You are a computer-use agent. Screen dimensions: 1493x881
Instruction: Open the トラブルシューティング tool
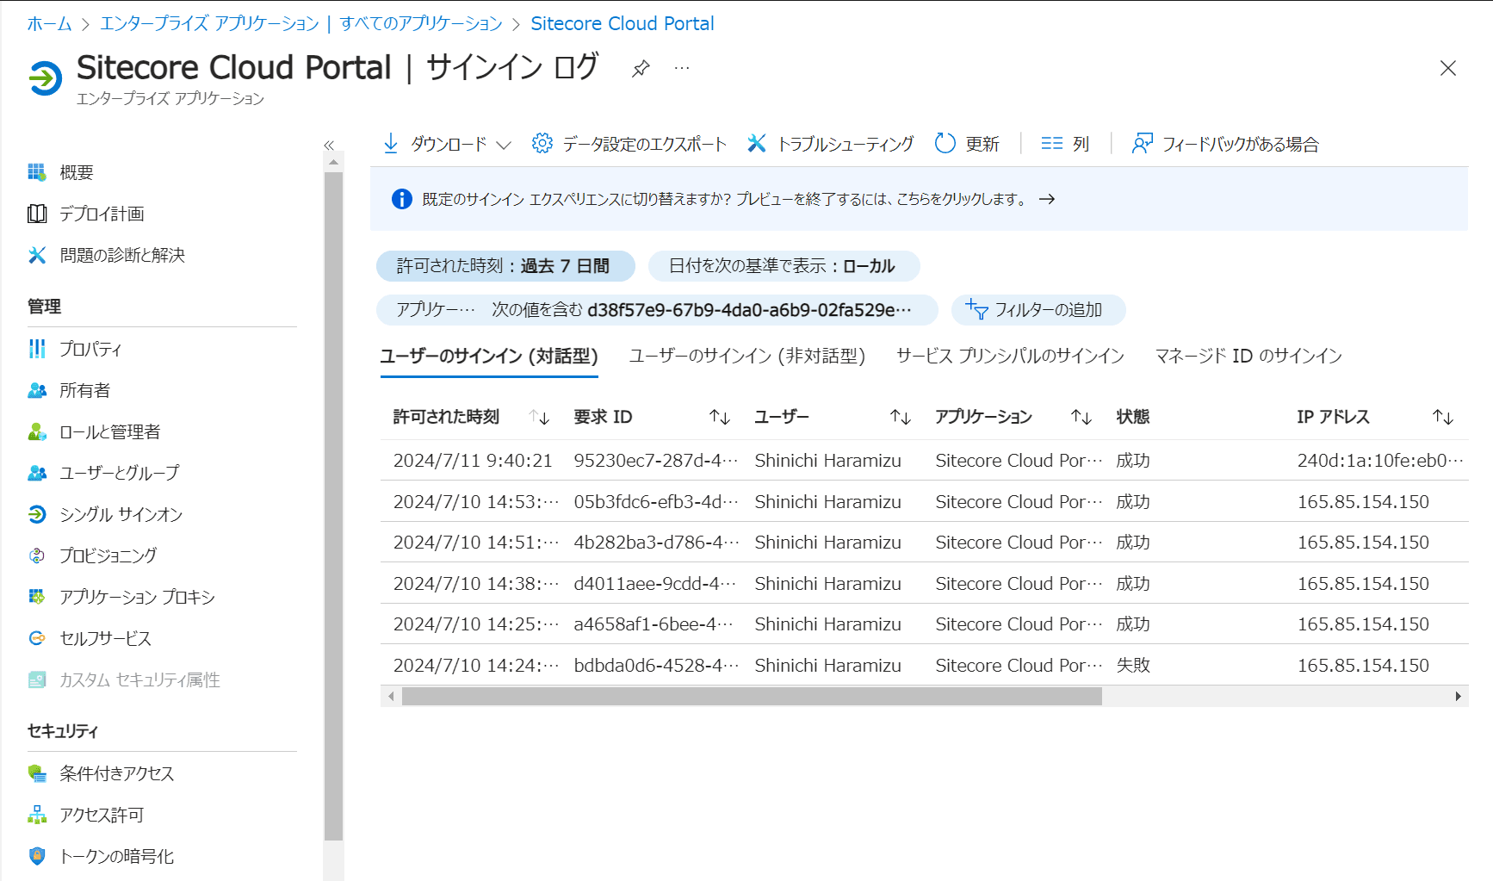point(830,144)
